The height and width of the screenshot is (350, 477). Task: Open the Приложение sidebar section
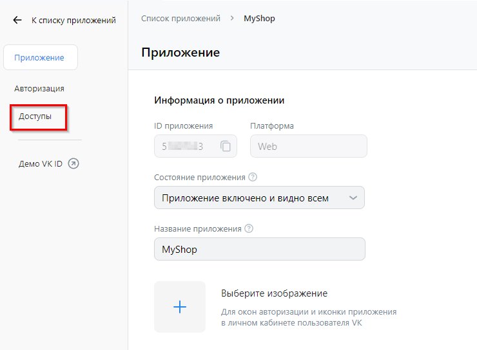(40, 57)
